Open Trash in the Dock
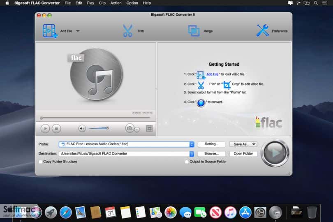Image resolution: width=333 pixels, height=222 pixels. click(x=312, y=212)
